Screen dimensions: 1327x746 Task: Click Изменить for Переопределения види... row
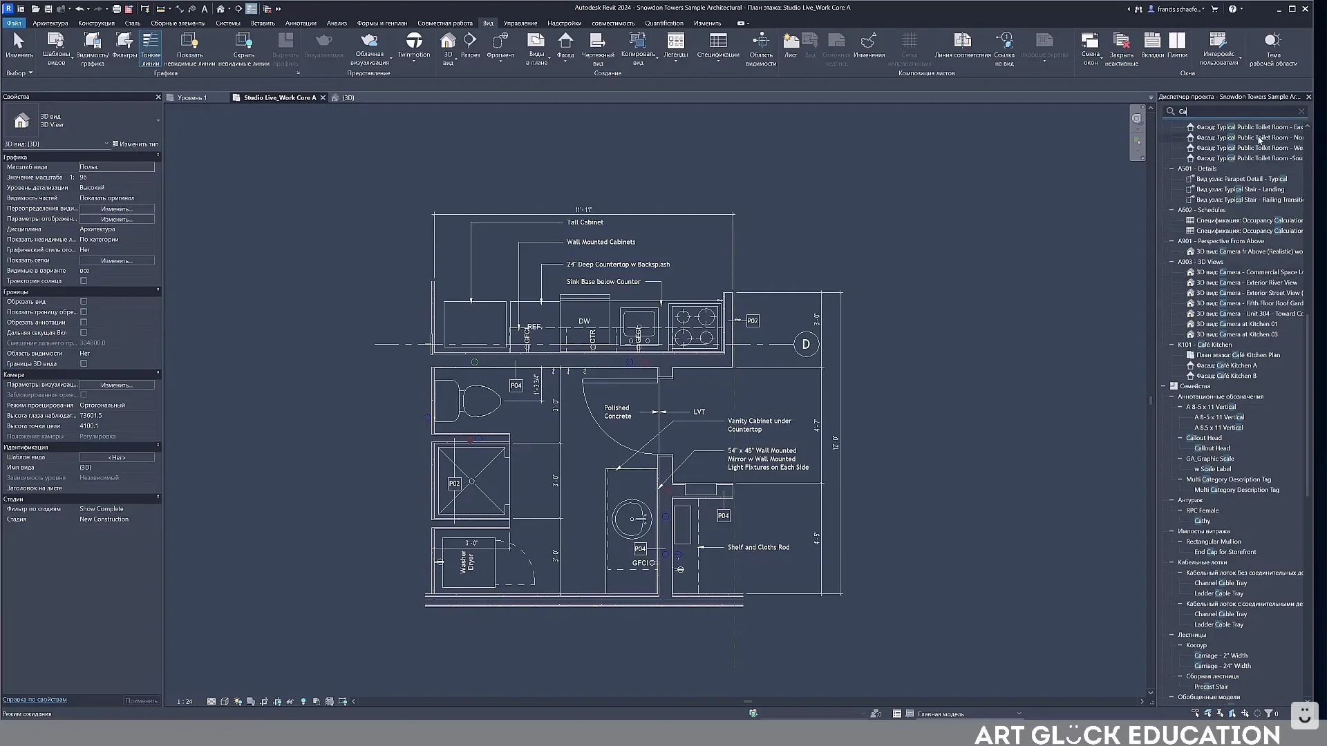click(117, 209)
